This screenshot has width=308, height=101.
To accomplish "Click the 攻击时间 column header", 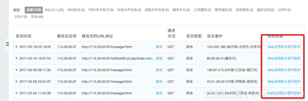I will coord(23,36).
